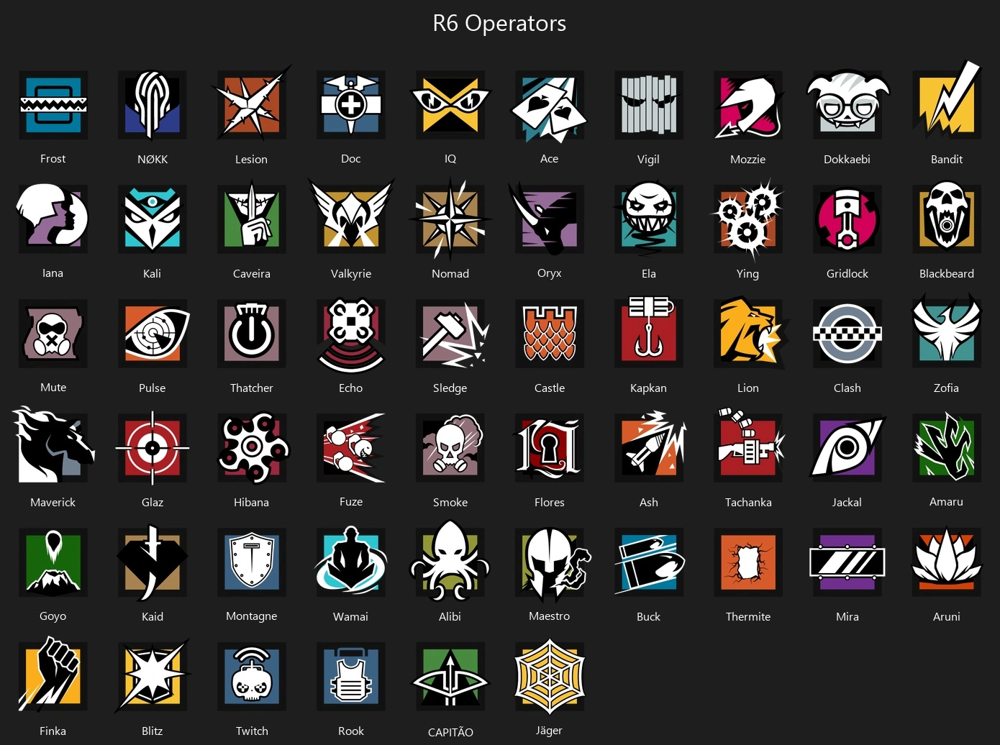Choose the Alibi octopus icon
The width and height of the screenshot is (1000, 745).
450,561
